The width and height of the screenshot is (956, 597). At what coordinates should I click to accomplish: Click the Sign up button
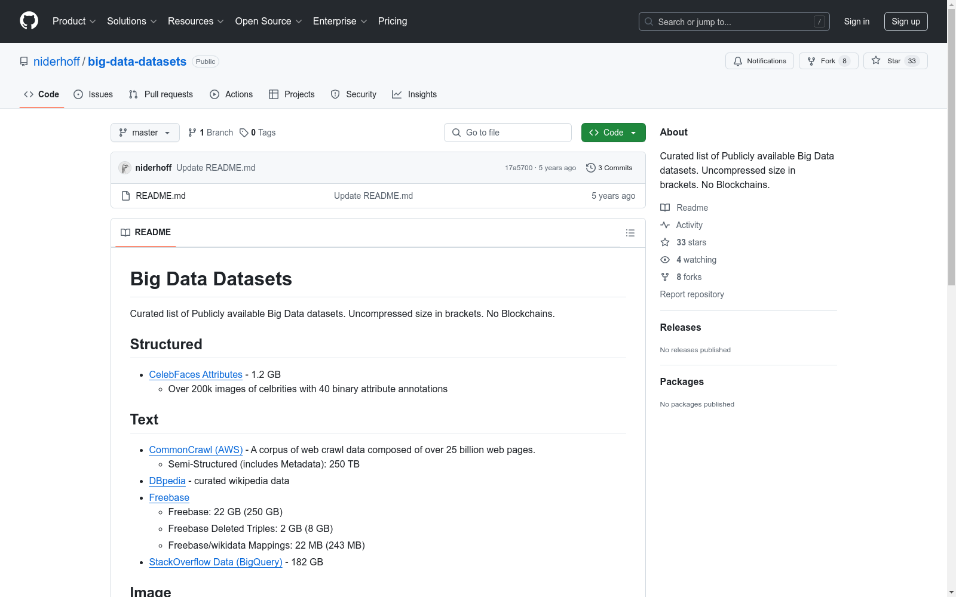click(906, 21)
